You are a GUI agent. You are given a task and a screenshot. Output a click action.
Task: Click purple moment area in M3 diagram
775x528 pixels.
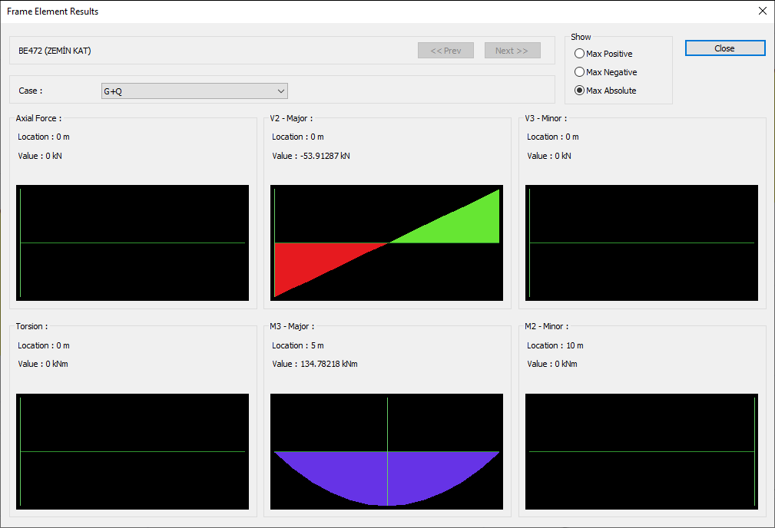[346, 476]
